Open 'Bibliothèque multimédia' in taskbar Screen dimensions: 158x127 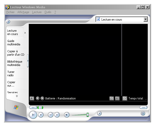(16, 63)
